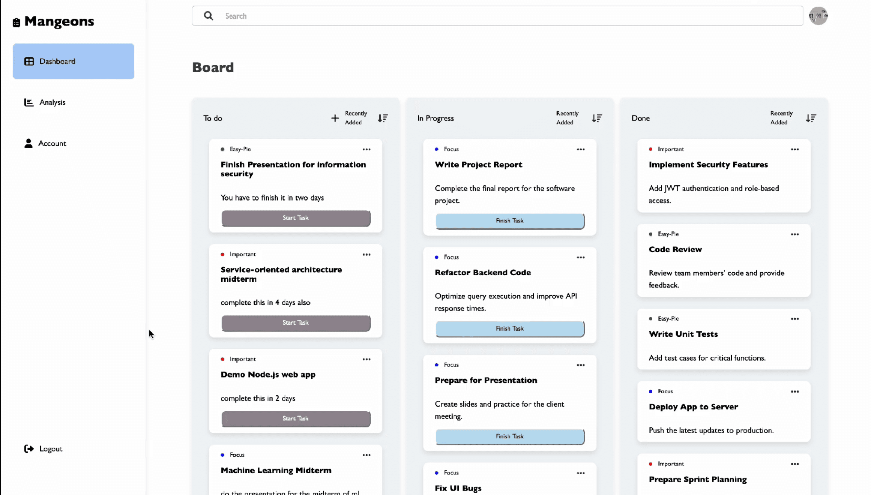
Task: Click the 'Write Project Report' card title
Action: point(478,164)
